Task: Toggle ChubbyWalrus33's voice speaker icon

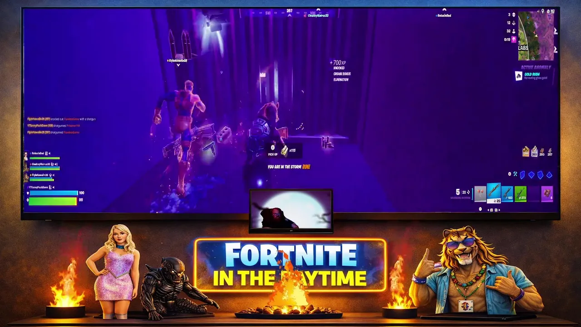Action: pyautogui.click(x=56, y=164)
